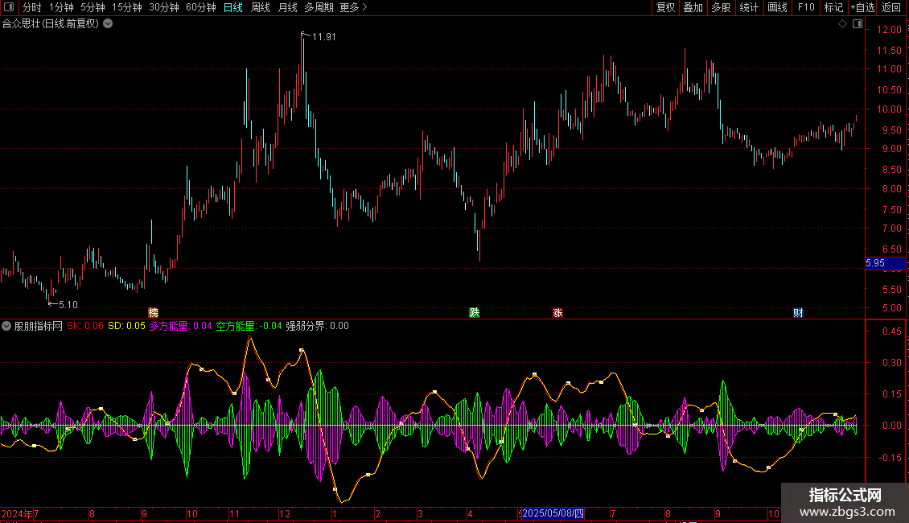Expand the 更多 periods menu
Viewport: 909px width, 523px height.
coord(354,7)
